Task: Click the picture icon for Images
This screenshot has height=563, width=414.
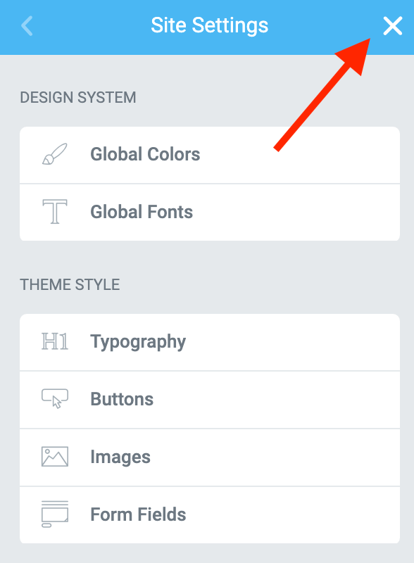Action: point(55,457)
